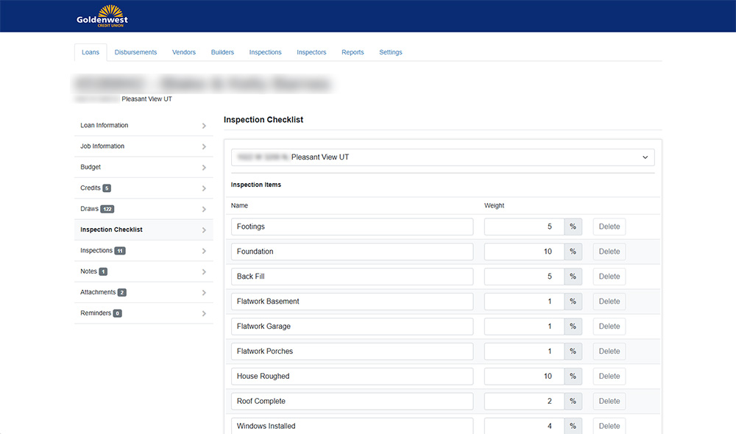Remove the Roof Complete item
This screenshot has width=736, height=434.
[x=609, y=401]
